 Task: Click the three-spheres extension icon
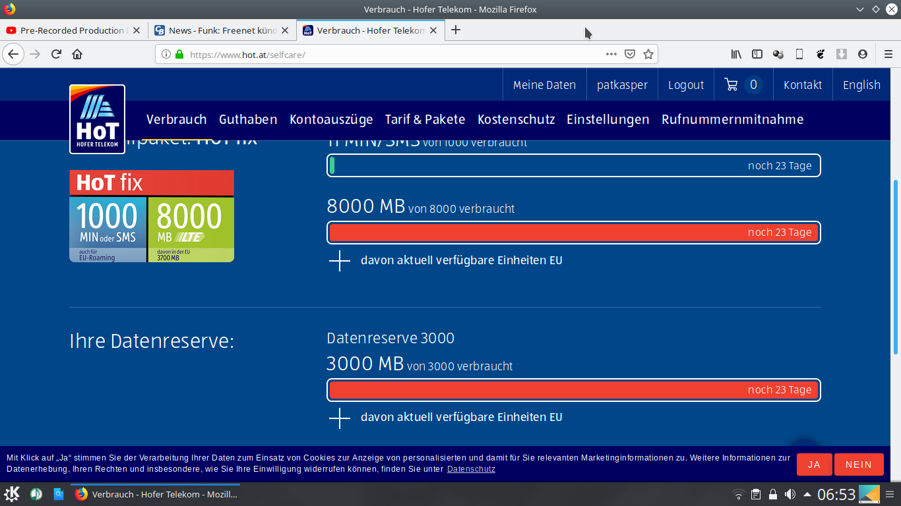point(778,54)
